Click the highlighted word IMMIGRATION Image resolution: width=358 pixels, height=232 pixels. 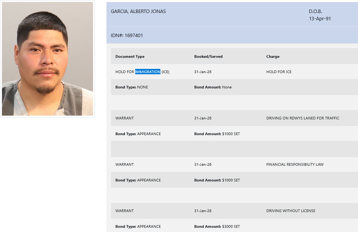point(147,72)
